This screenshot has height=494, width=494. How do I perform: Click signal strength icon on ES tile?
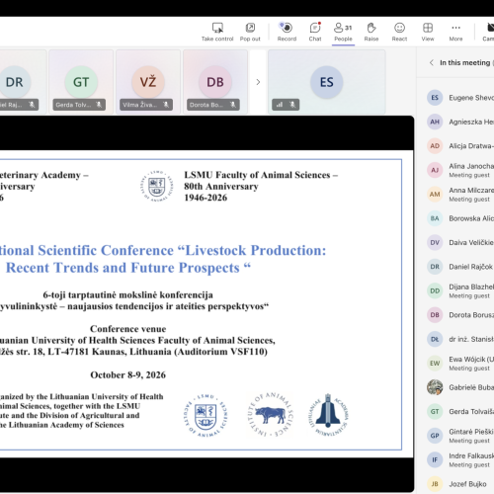(280, 105)
